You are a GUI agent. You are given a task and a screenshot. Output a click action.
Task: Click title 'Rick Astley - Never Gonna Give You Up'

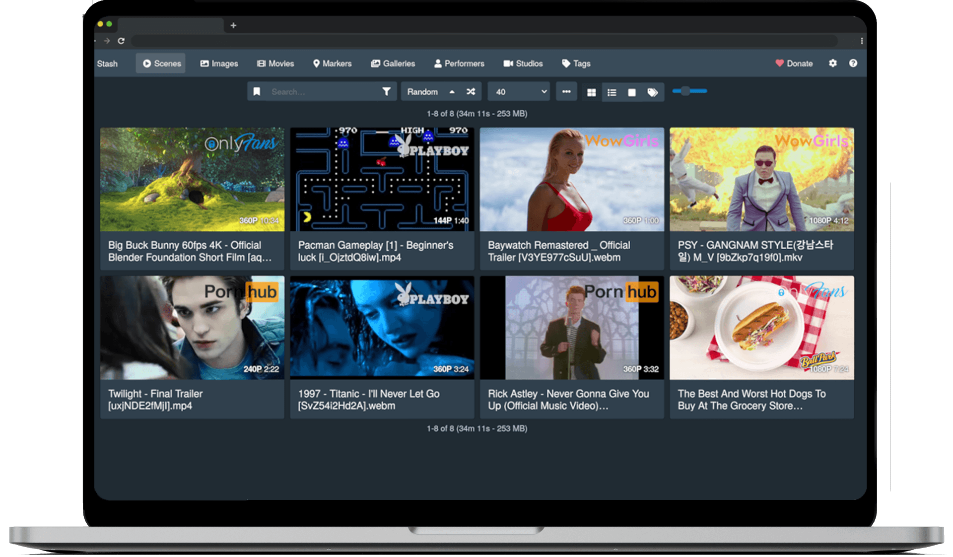[x=568, y=400]
